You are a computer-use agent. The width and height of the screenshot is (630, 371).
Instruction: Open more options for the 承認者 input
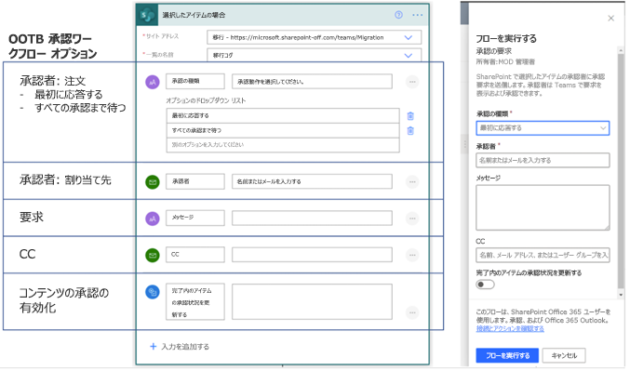[412, 182]
